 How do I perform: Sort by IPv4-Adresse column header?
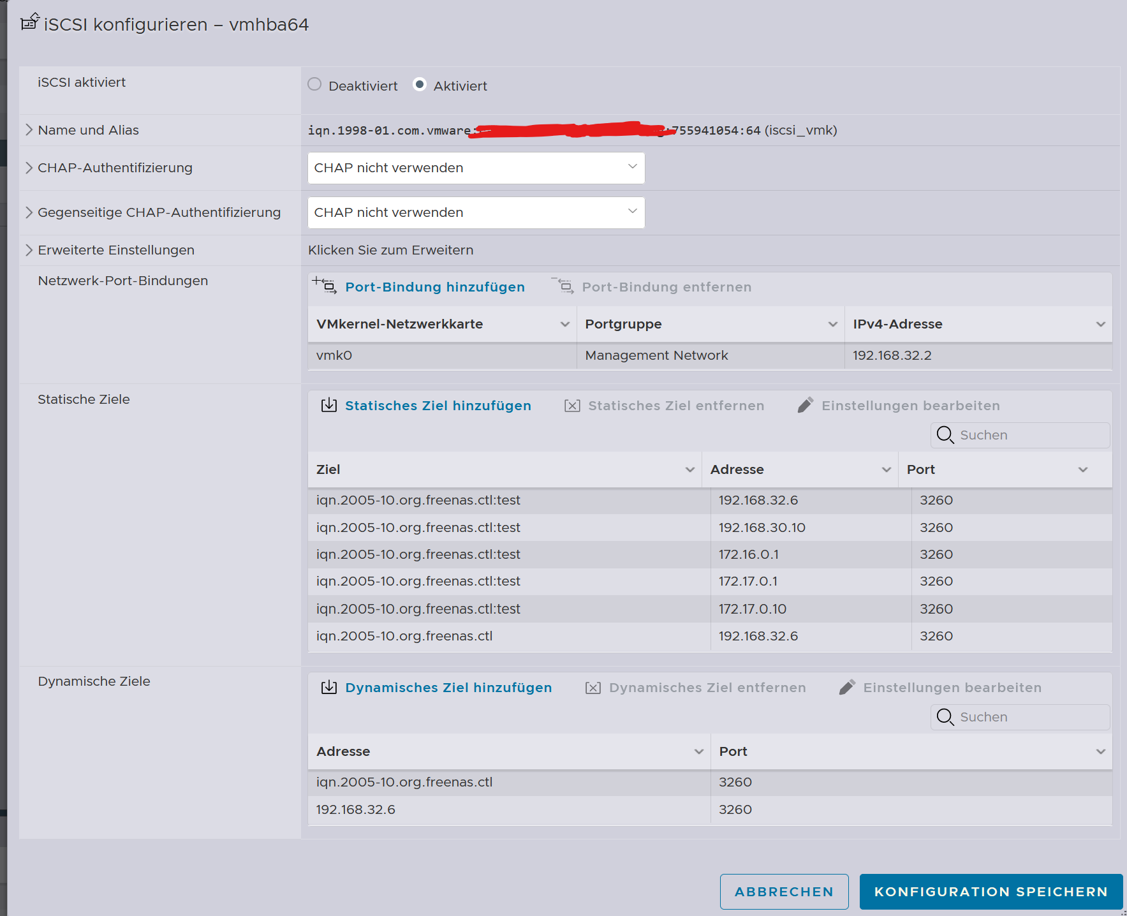click(897, 324)
